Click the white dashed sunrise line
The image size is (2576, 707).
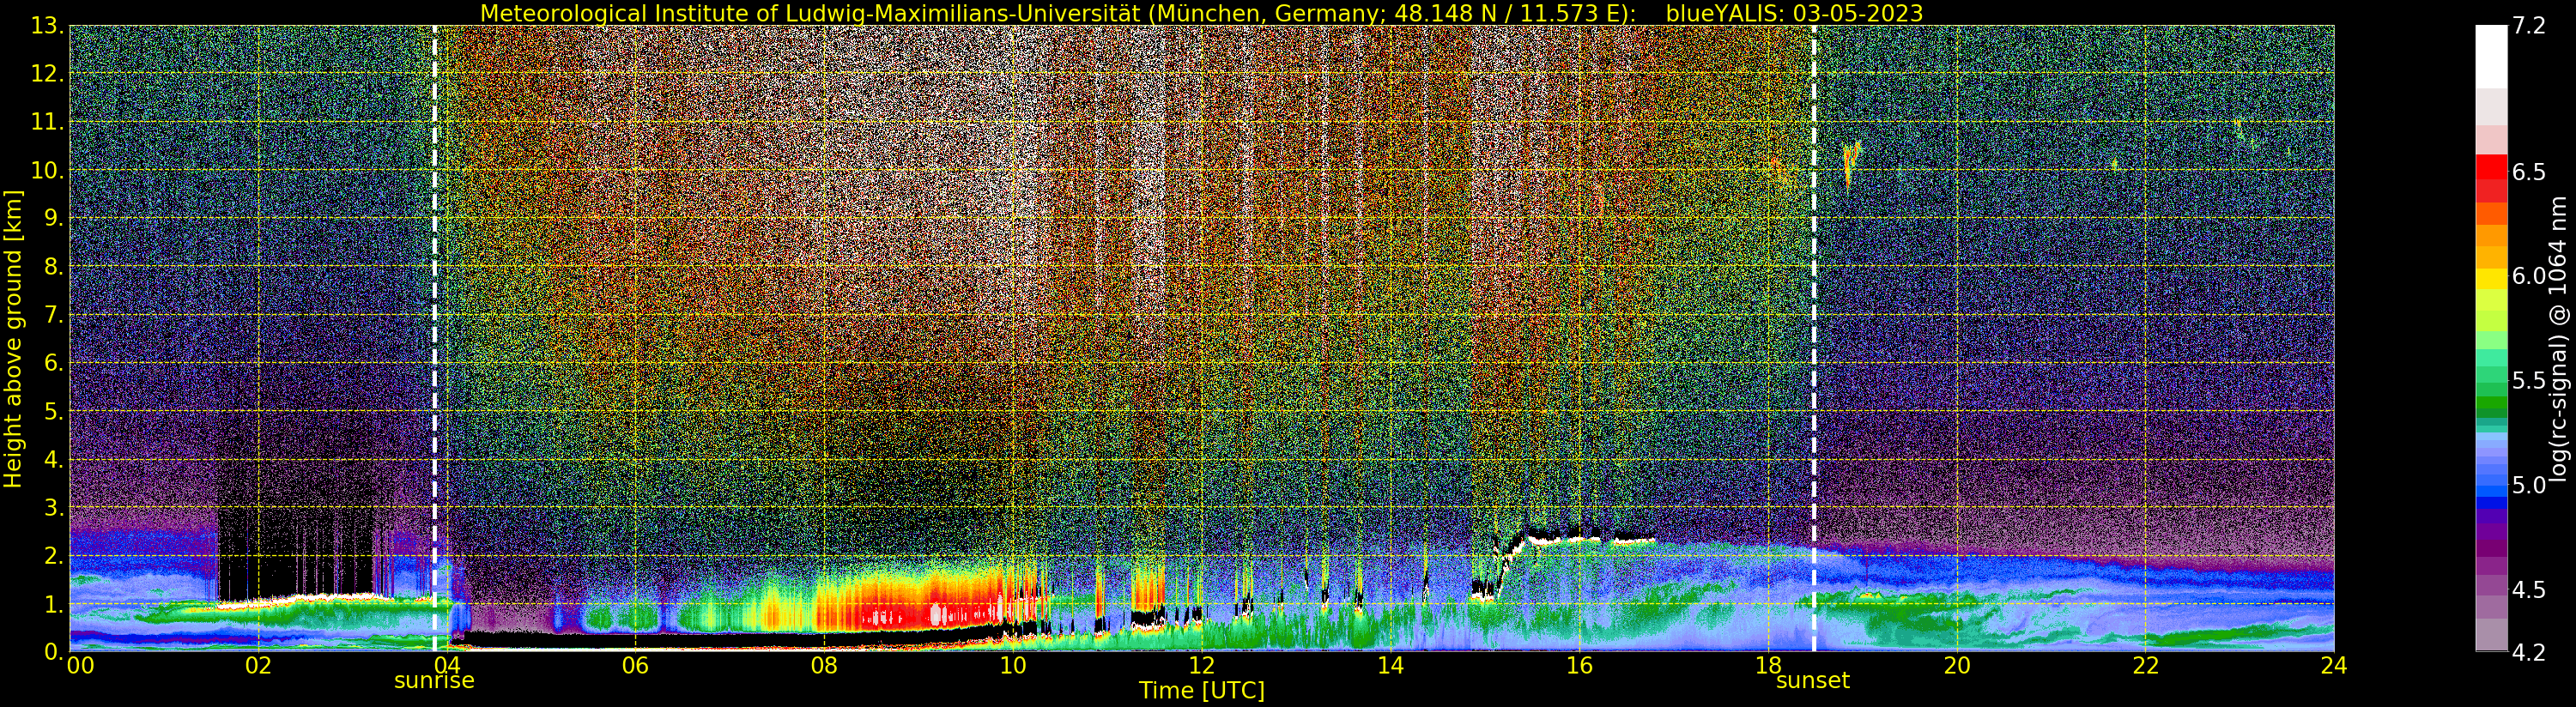pyautogui.click(x=435, y=300)
